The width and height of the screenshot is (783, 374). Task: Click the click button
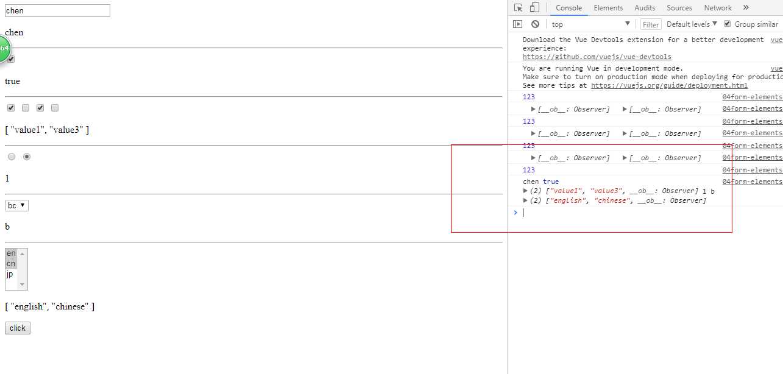tap(18, 328)
